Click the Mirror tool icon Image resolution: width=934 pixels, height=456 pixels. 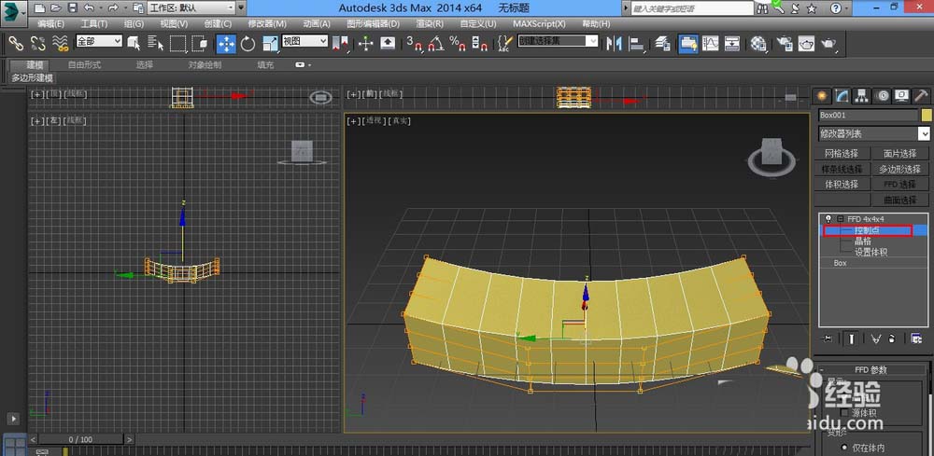pos(614,43)
